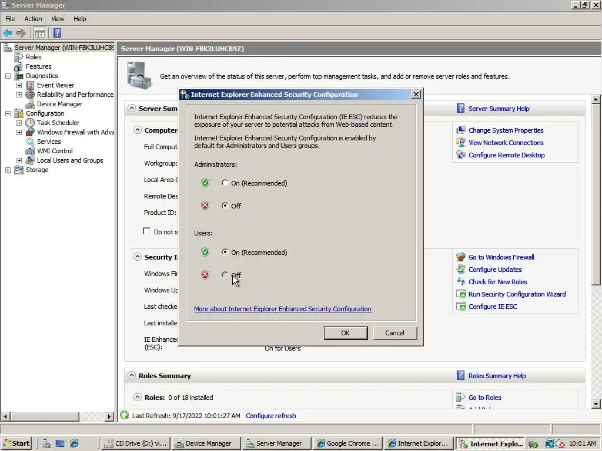Click the Help toolbar icon

pyautogui.click(x=57, y=33)
